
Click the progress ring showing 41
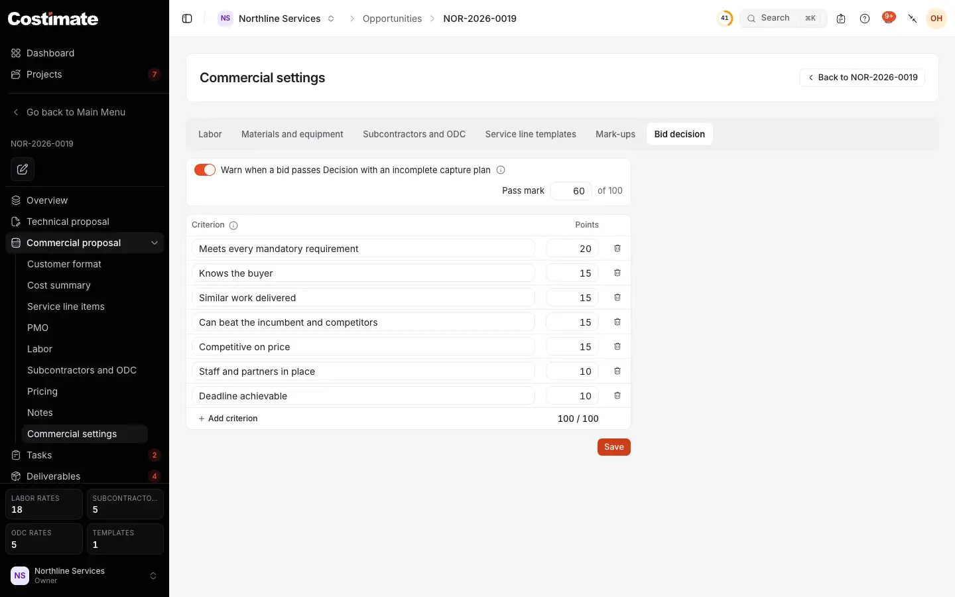pyautogui.click(x=725, y=19)
